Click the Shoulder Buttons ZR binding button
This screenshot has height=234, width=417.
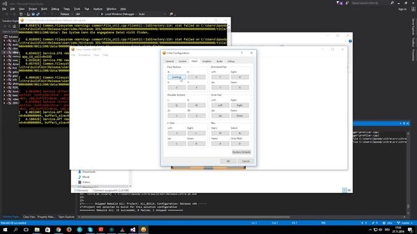click(197, 116)
